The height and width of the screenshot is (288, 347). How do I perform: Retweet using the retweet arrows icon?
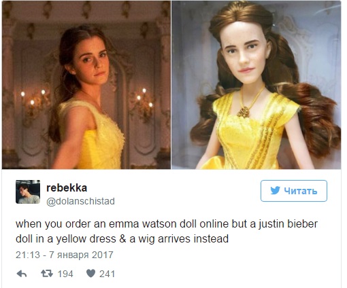pos(47,274)
